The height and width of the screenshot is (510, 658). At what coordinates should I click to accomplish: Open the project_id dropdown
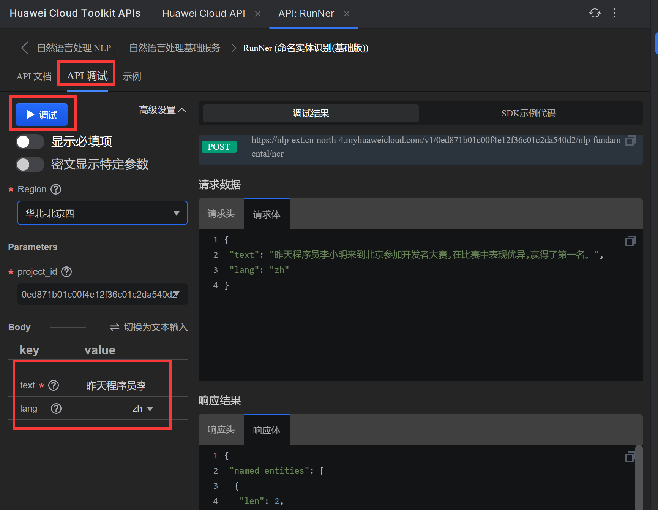click(x=103, y=294)
